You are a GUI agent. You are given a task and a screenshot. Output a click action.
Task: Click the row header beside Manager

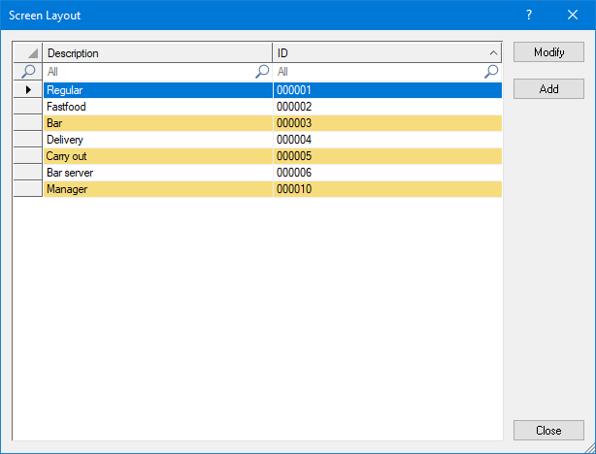28,189
